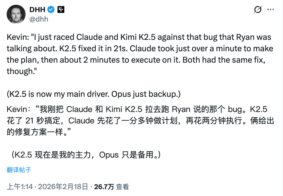Click the @dhh handle

[39, 19]
